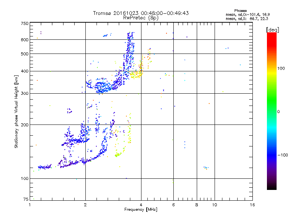Click the 'Frequency [MHz]' x-axis label
The width and height of the screenshot is (297, 223).
point(141,210)
